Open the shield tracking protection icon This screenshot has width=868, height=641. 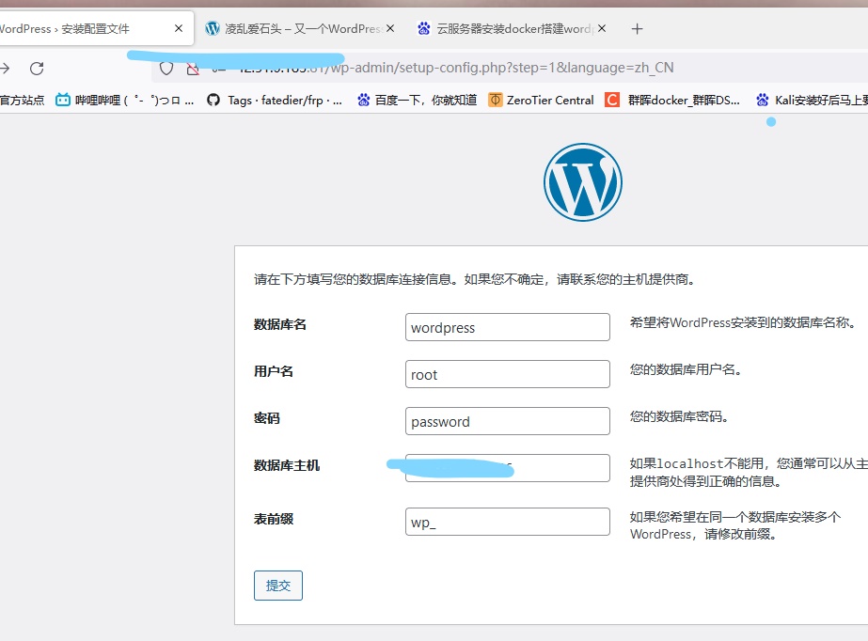tap(166, 69)
